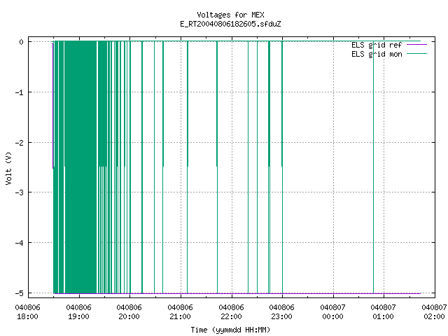
Task: Click y-axis tick label 0
Action: (x=21, y=42)
